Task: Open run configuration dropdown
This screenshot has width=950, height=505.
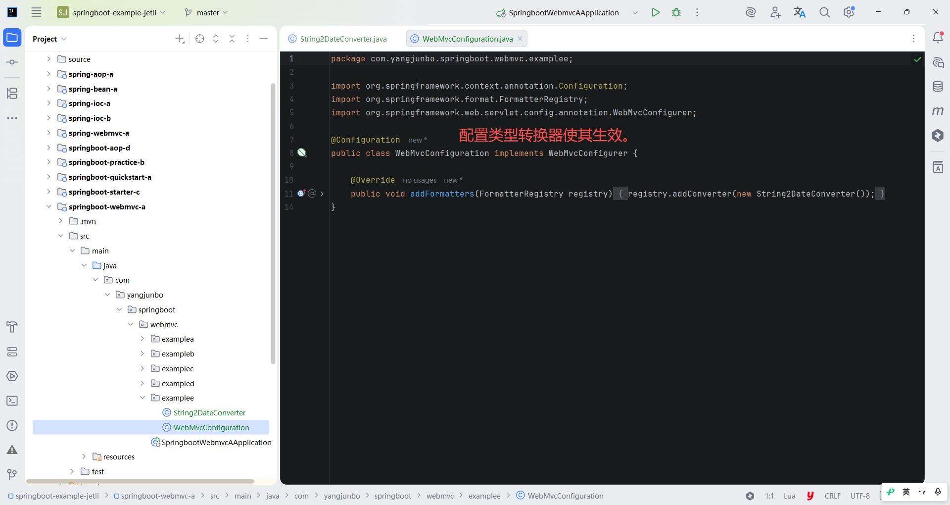Action: pos(635,12)
